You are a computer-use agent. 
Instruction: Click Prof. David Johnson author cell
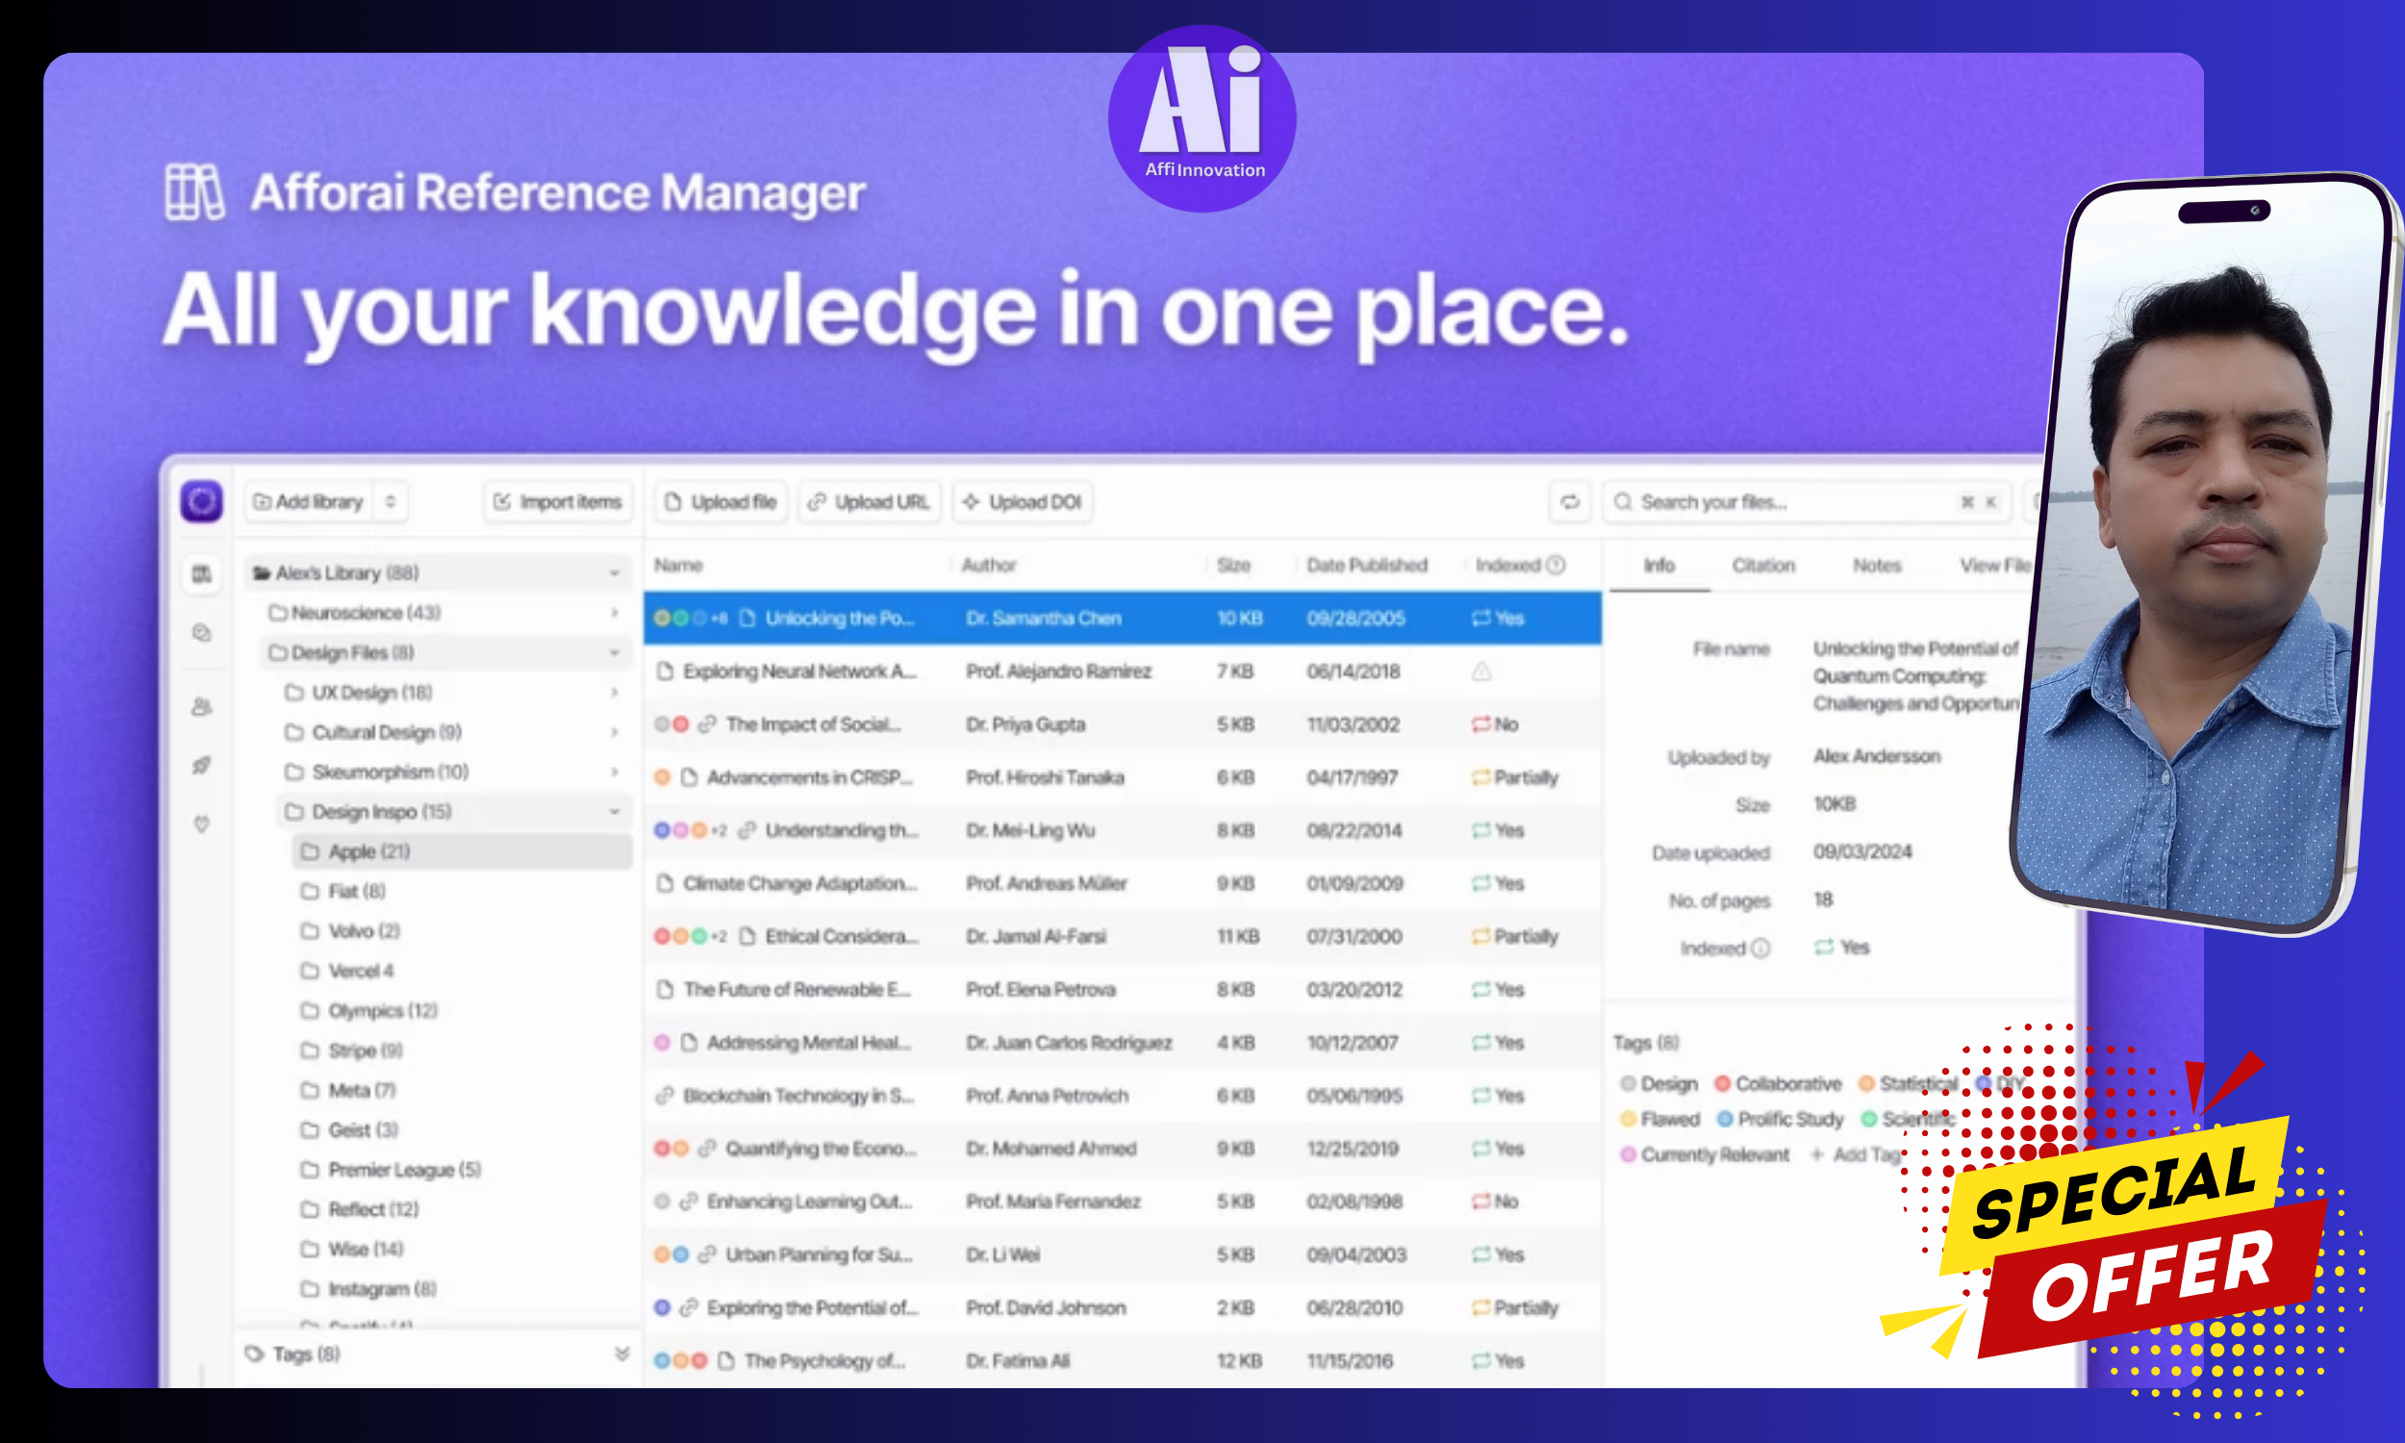[1046, 1308]
